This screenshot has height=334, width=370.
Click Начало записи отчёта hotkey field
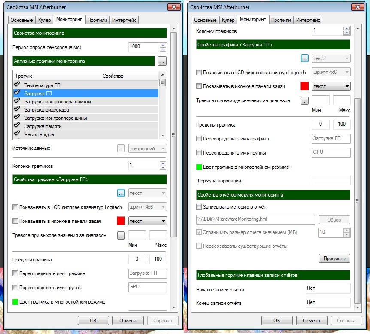pyautogui.click(x=328, y=288)
